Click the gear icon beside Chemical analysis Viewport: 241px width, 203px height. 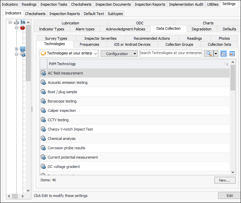pos(43,139)
